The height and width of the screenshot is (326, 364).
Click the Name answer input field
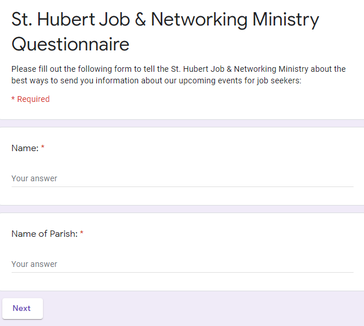click(182, 178)
